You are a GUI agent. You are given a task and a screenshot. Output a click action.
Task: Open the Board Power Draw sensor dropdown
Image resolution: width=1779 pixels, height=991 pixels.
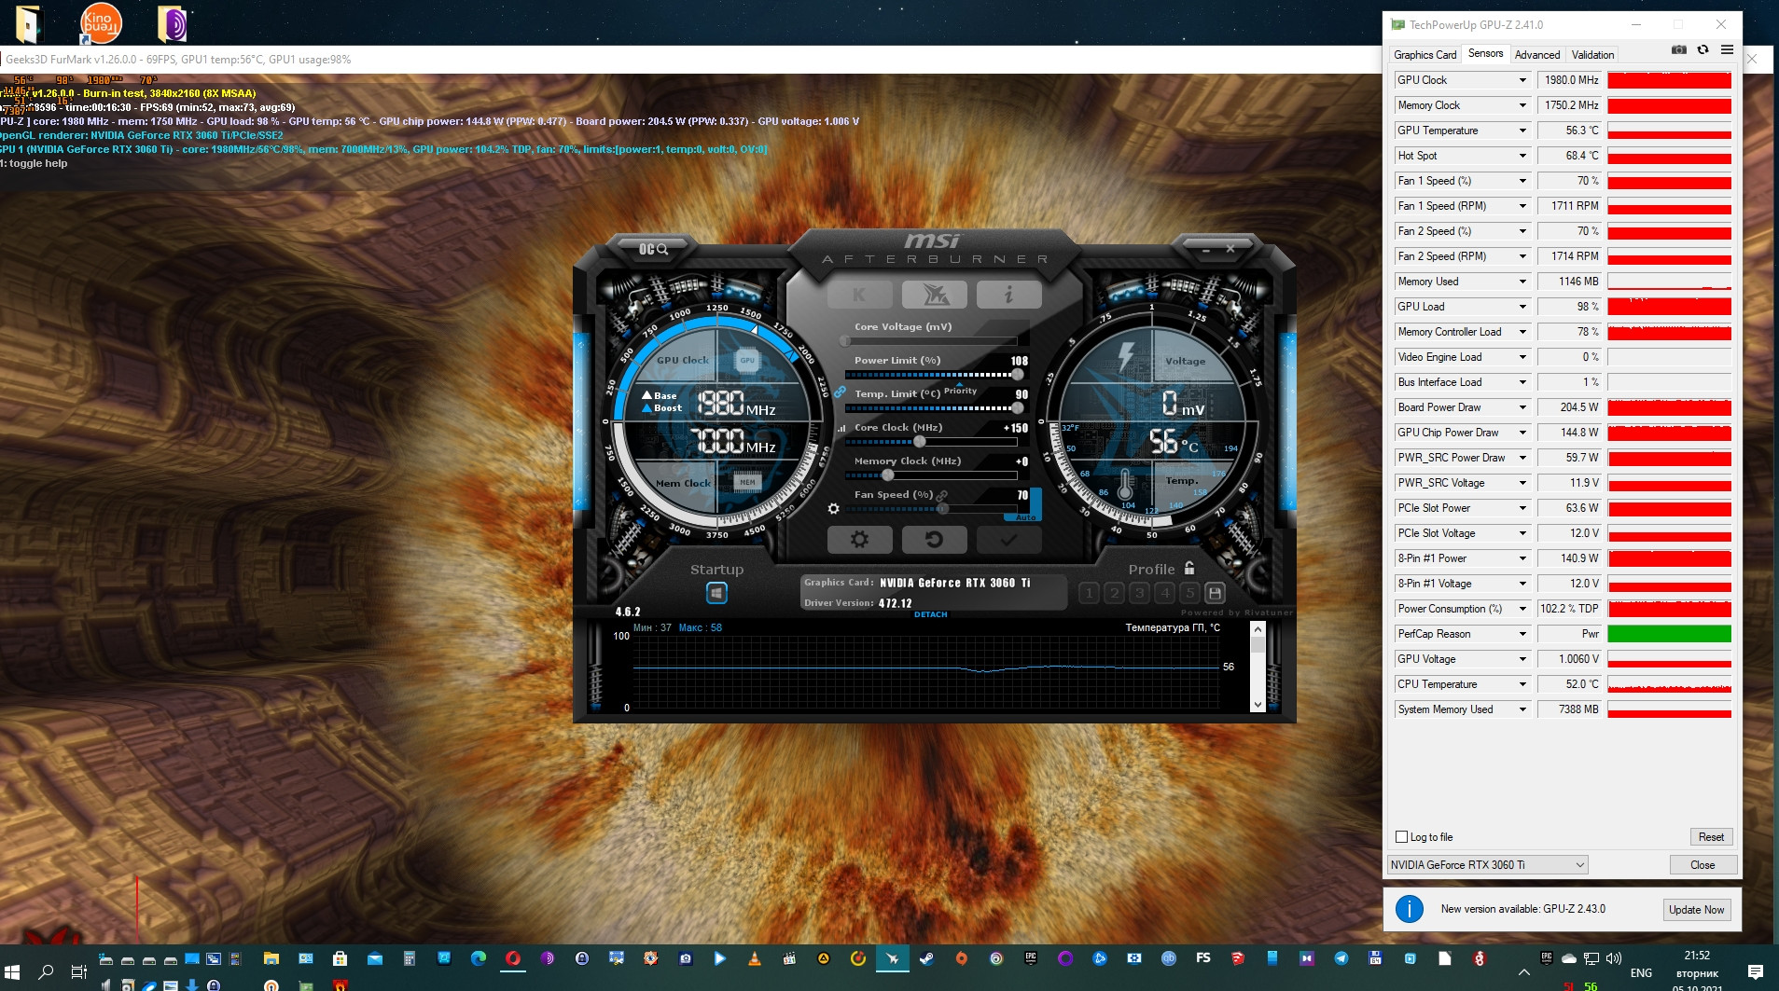pos(1522,407)
